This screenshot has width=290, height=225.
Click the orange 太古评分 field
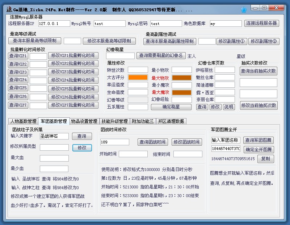[x=138, y=78]
